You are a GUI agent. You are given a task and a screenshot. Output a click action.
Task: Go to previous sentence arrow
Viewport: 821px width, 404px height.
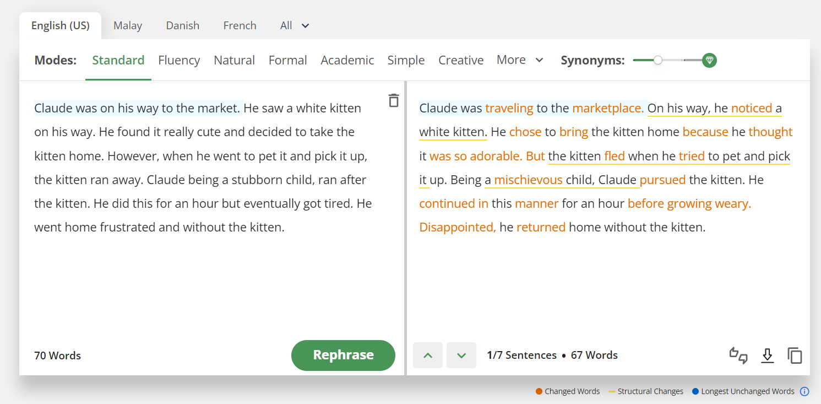[428, 355]
